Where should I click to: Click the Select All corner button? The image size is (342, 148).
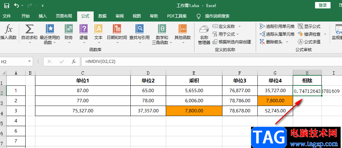(x=3, y=73)
